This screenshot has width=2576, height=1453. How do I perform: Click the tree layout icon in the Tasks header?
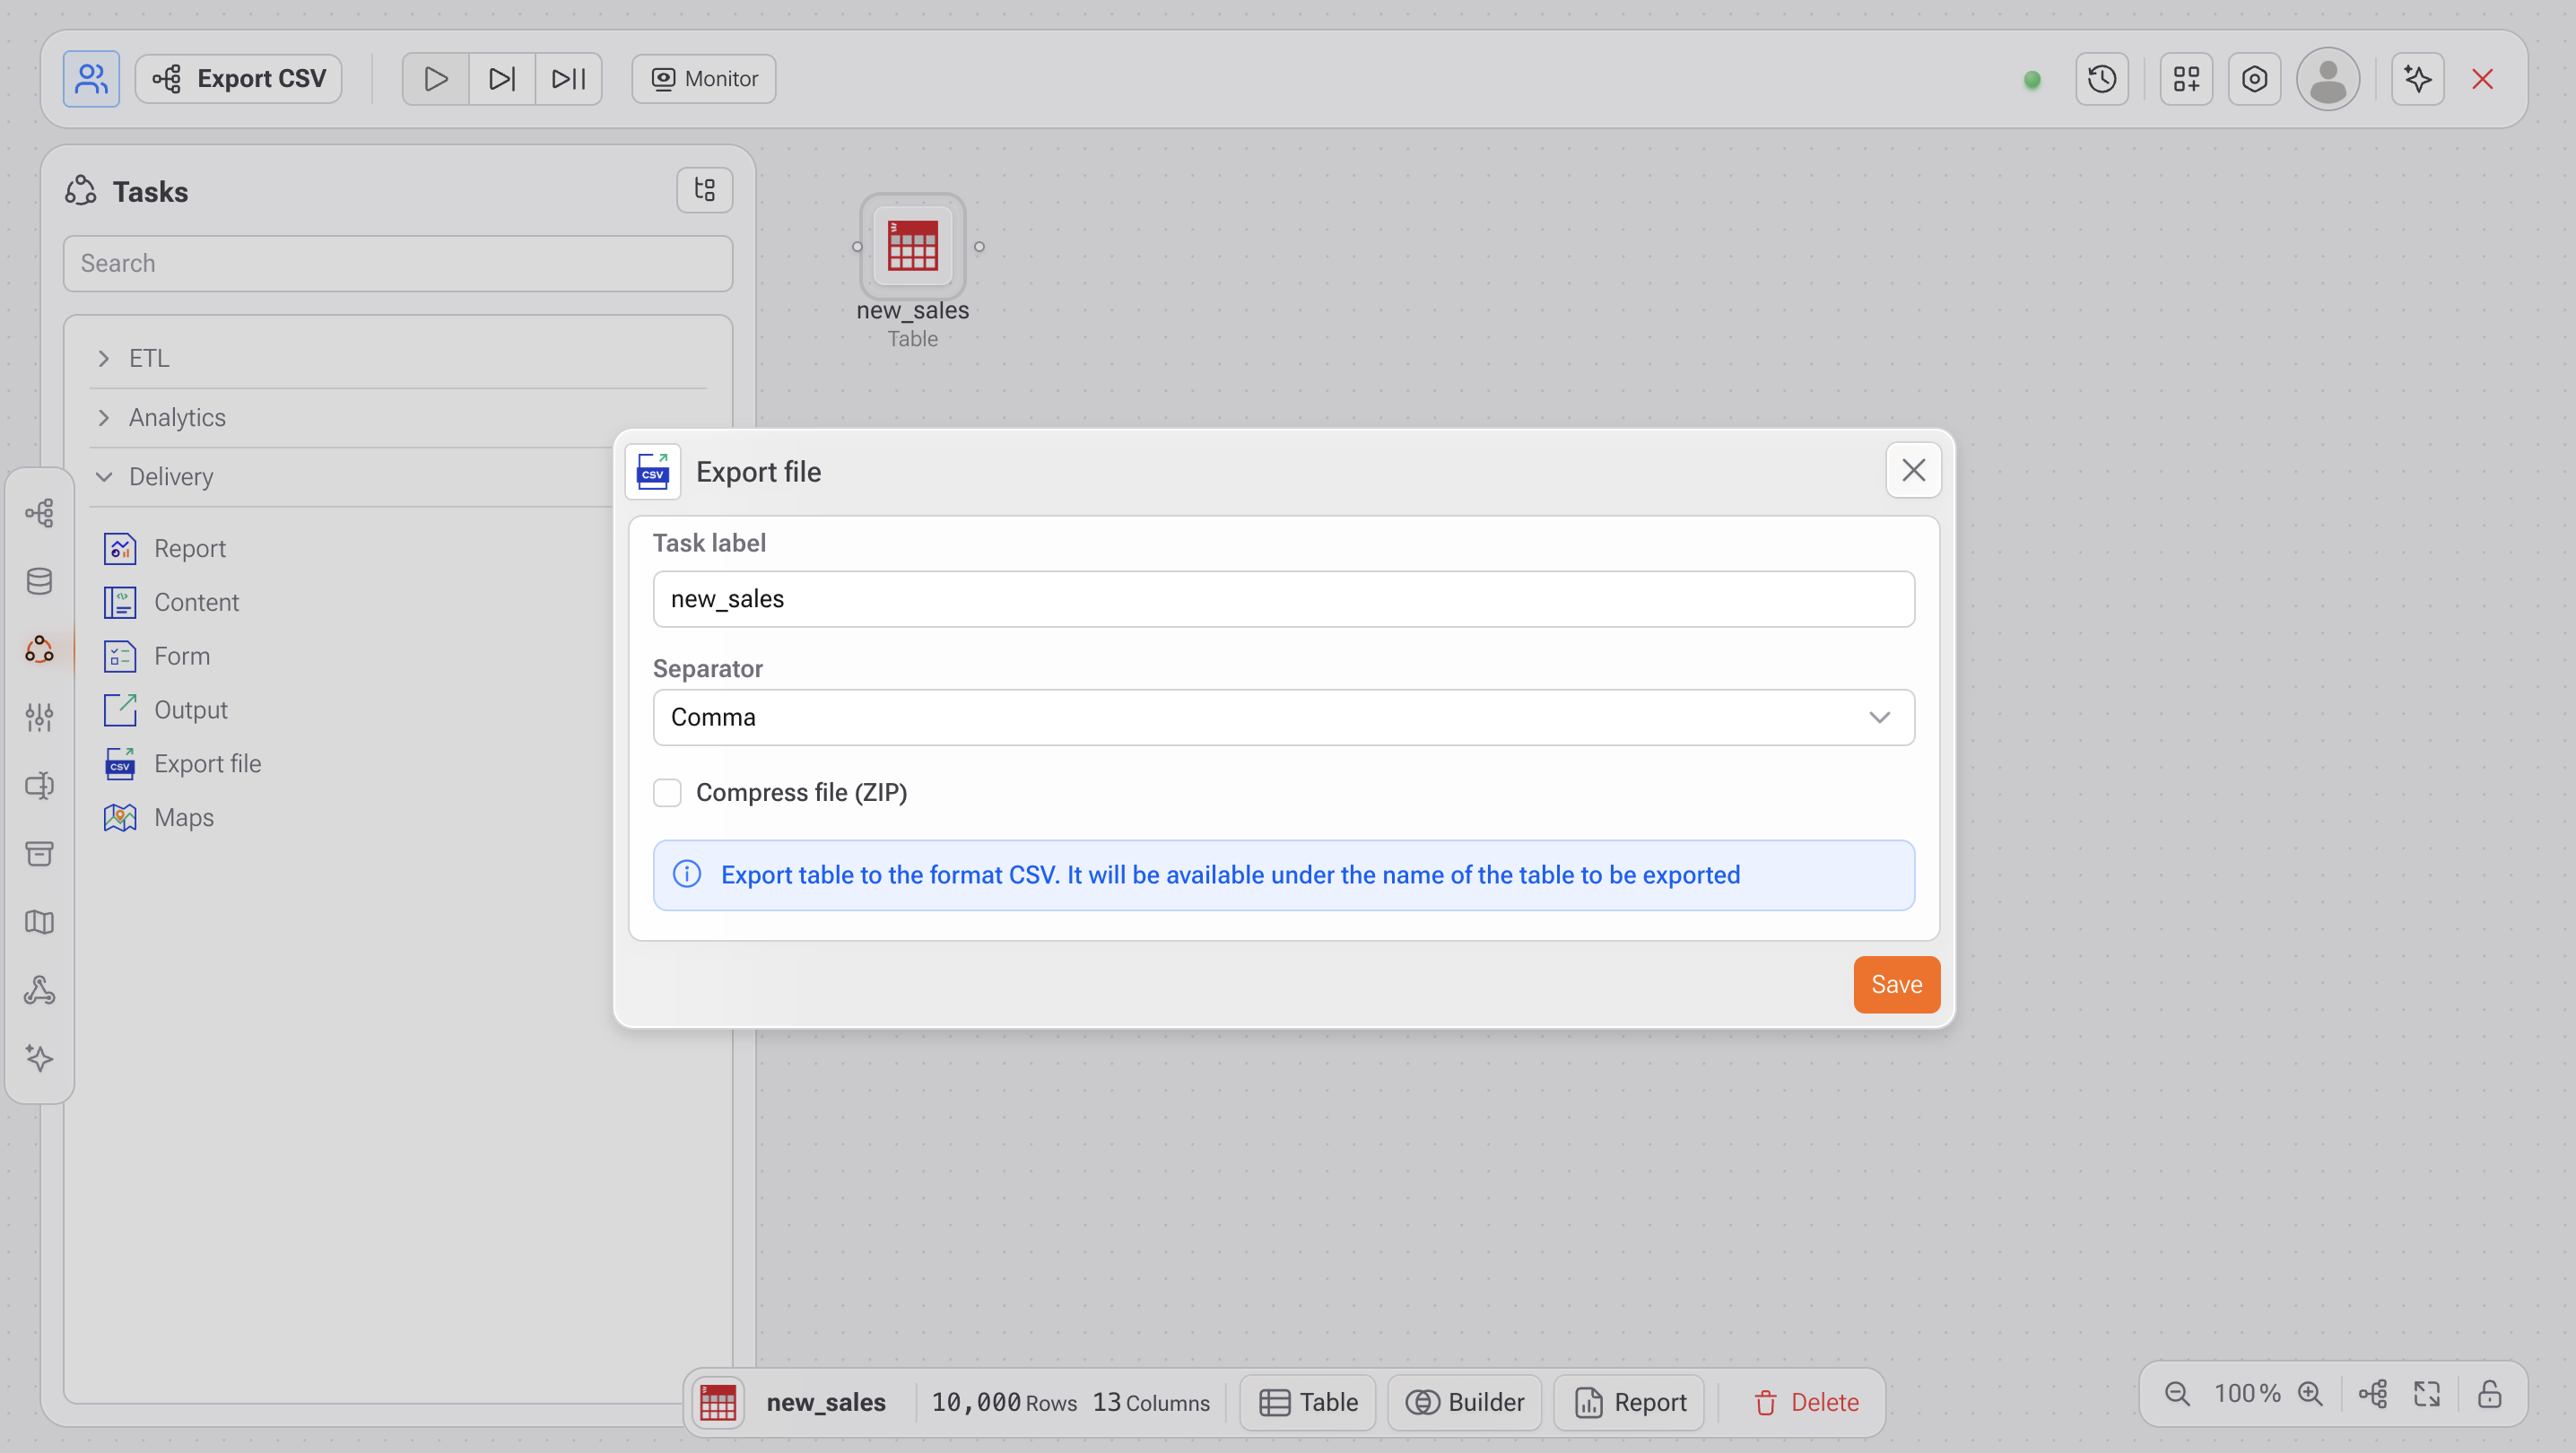click(x=704, y=190)
